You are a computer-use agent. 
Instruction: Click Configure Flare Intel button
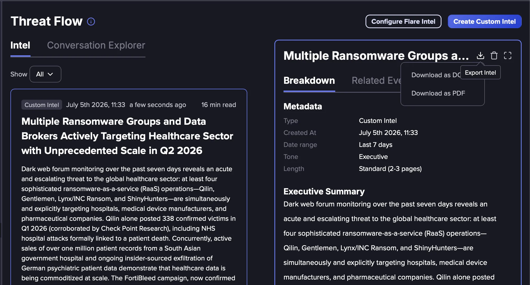[x=403, y=21]
